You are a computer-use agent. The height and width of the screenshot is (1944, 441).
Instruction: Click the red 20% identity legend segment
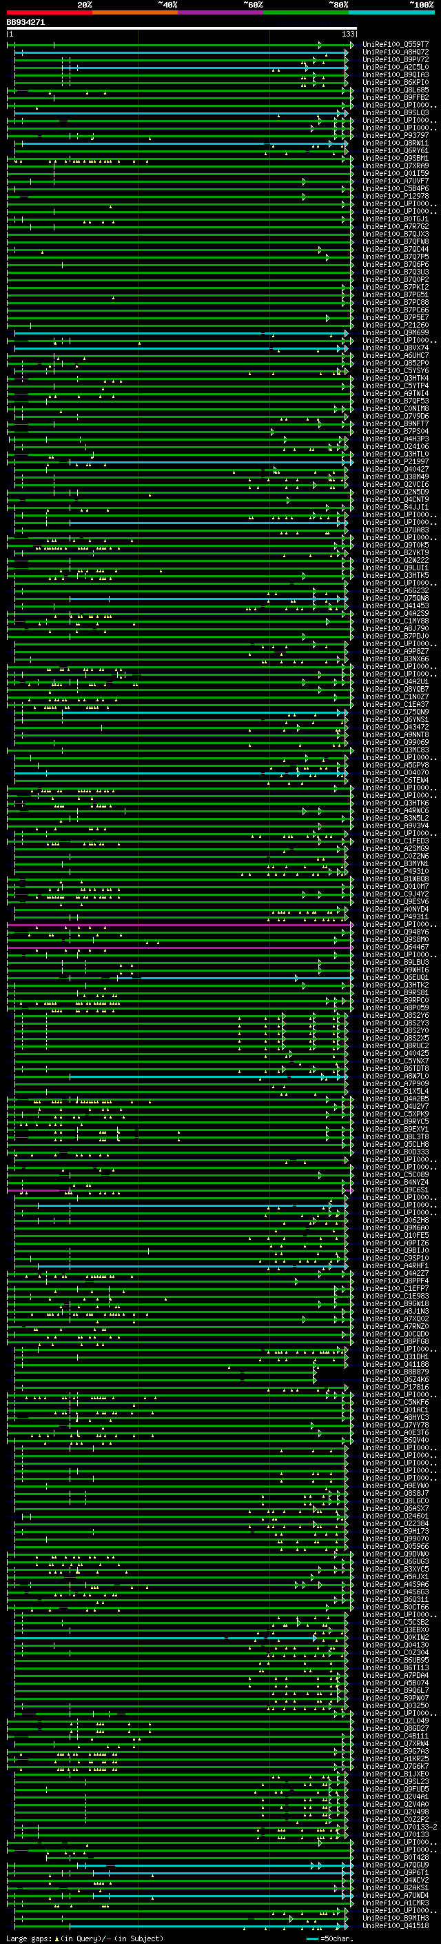point(49,12)
